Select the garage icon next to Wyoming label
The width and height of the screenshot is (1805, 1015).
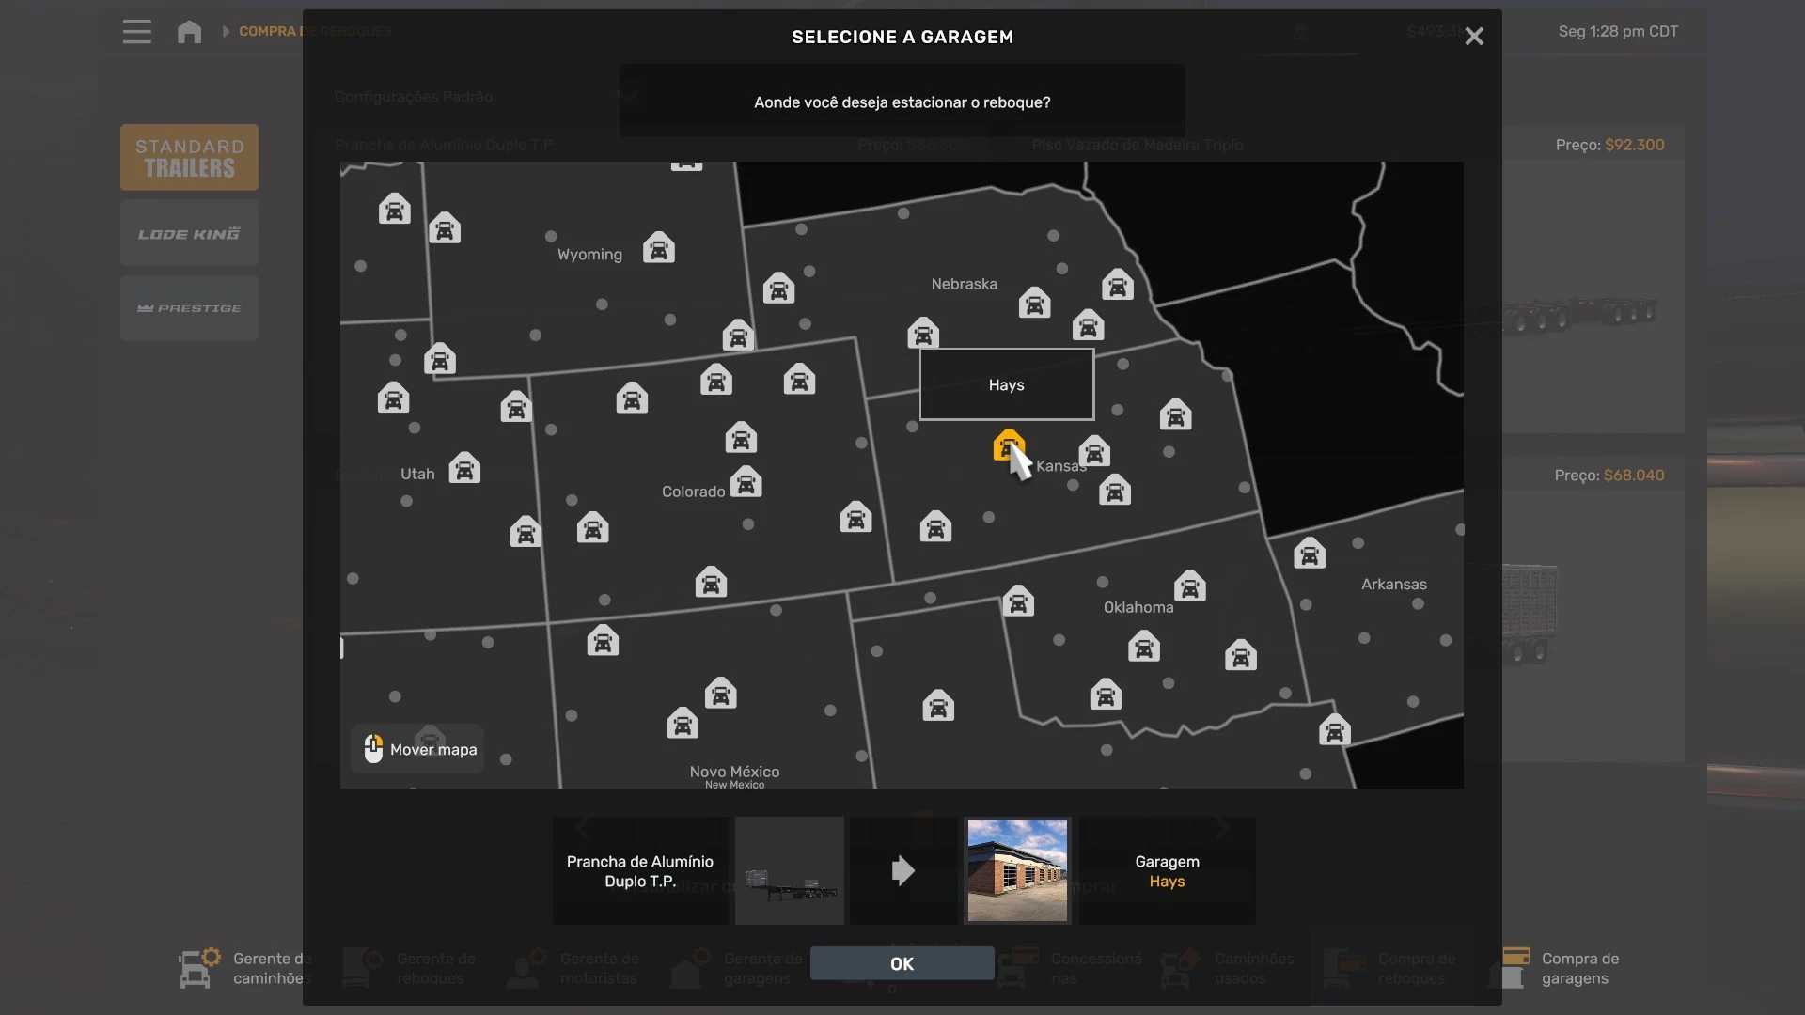658,249
